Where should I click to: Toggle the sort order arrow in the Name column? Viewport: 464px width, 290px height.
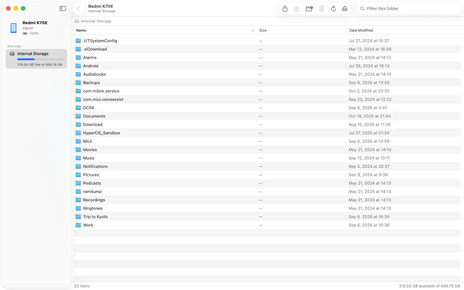click(253, 30)
